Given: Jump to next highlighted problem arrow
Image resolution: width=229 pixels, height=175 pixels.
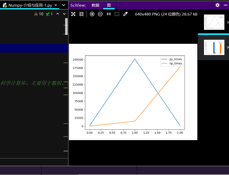Looking at the screenshot, I should (64, 14).
